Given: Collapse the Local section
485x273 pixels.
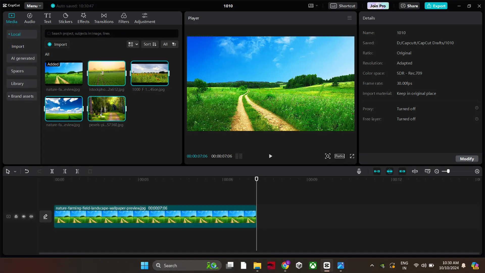Looking at the screenshot, I should 22,34.
